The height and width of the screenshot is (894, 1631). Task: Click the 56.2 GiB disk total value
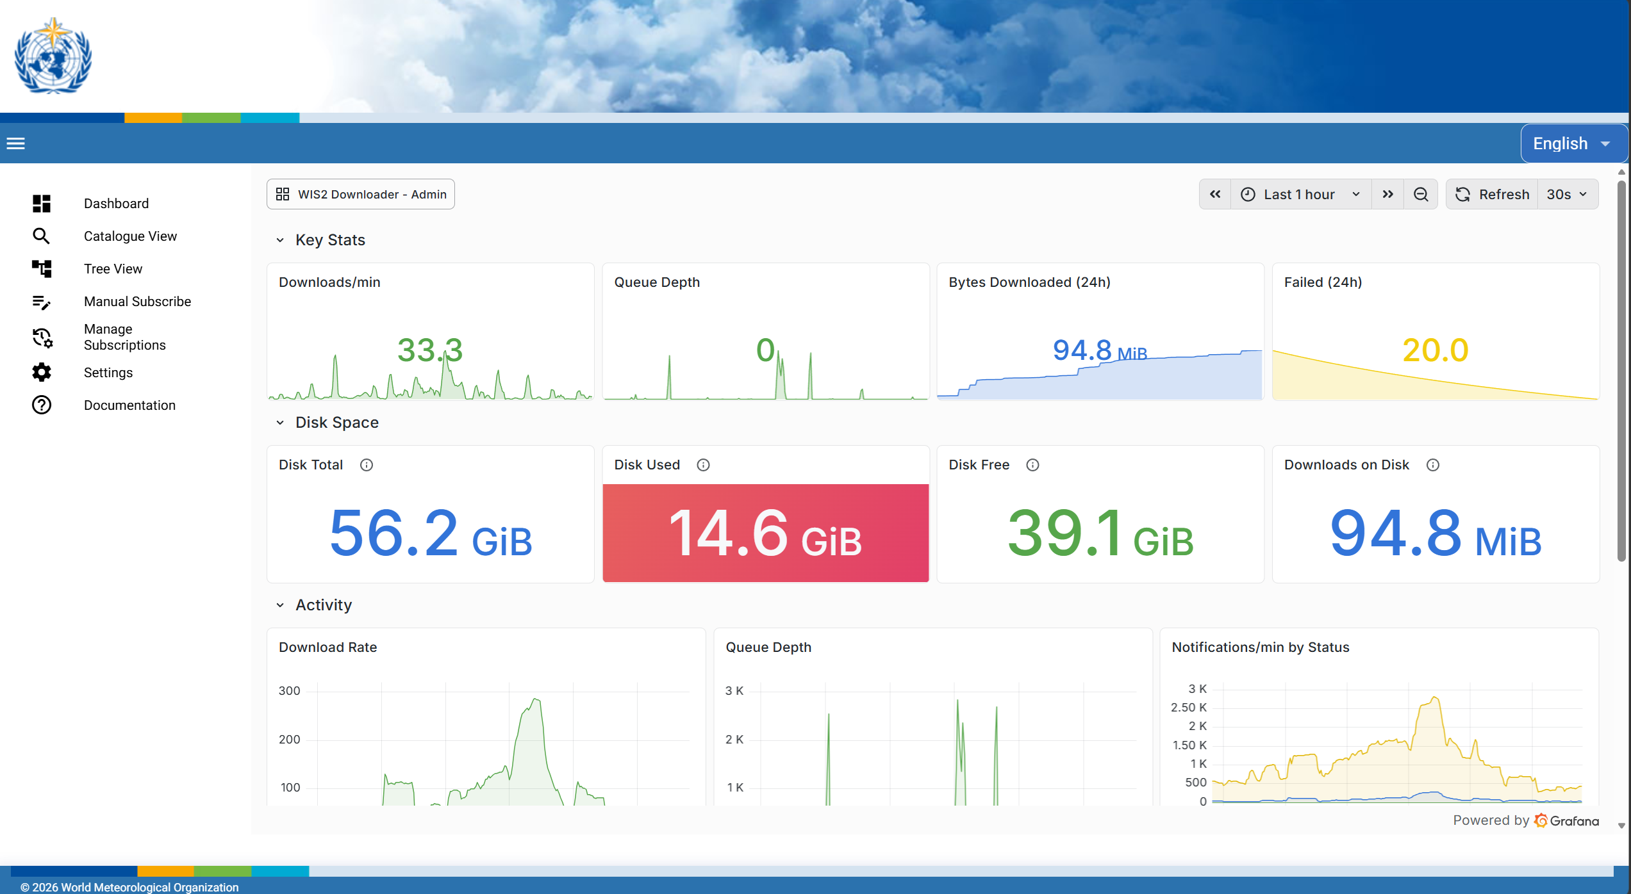point(431,533)
